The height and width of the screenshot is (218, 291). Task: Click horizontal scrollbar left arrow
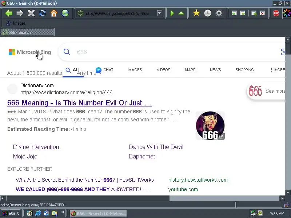(3, 198)
